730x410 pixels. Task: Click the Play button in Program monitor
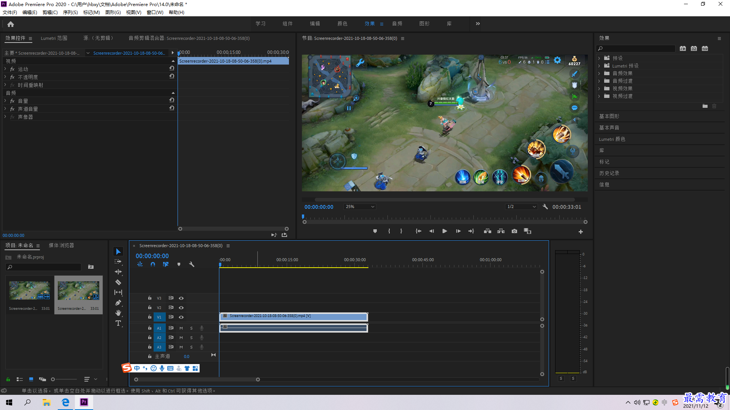[444, 231]
